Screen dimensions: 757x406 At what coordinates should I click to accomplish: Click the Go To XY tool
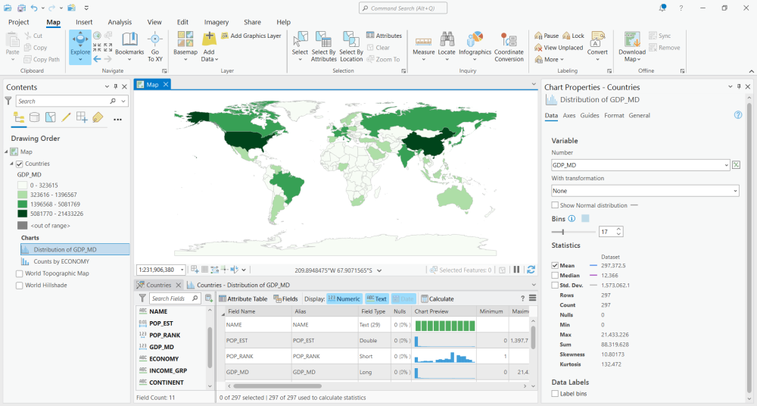click(155, 47)
